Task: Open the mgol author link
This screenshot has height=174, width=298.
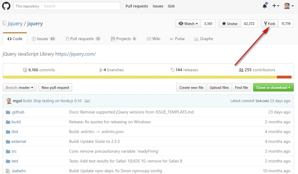Action: 17,101
